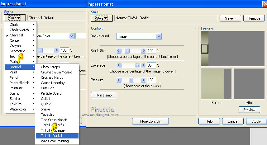Viewport: 267px width, 145px height.
Task: Click the Before preview thumbnail
Action: point(216,84)
